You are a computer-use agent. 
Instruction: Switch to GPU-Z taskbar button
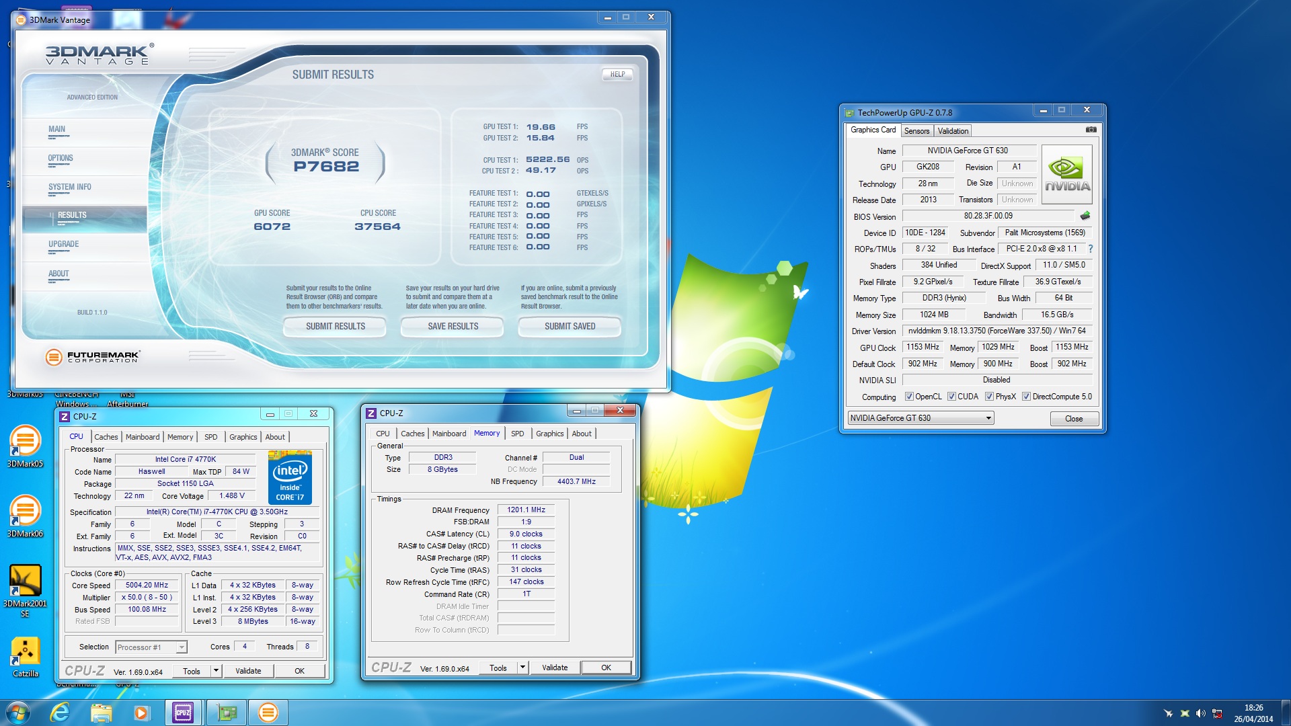click(x=227, y=713)
